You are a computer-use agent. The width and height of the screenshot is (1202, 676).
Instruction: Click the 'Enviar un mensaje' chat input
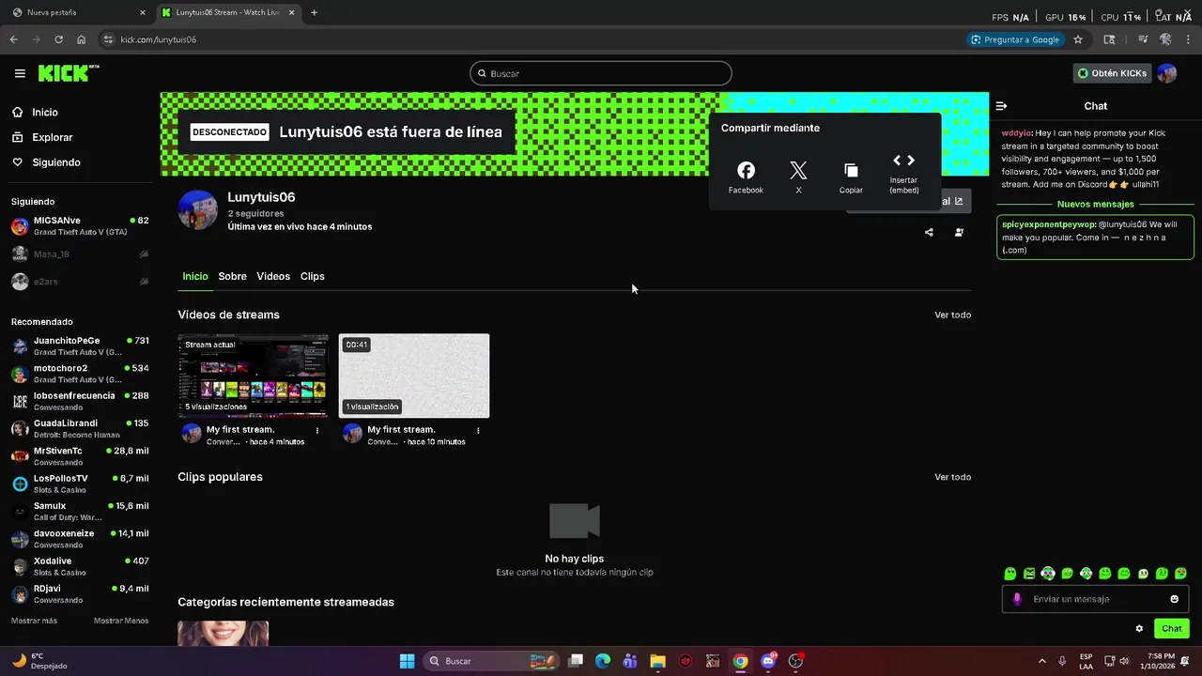[1095, 599]
